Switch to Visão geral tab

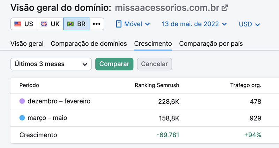pyautogui.click(x=27, y=44)
